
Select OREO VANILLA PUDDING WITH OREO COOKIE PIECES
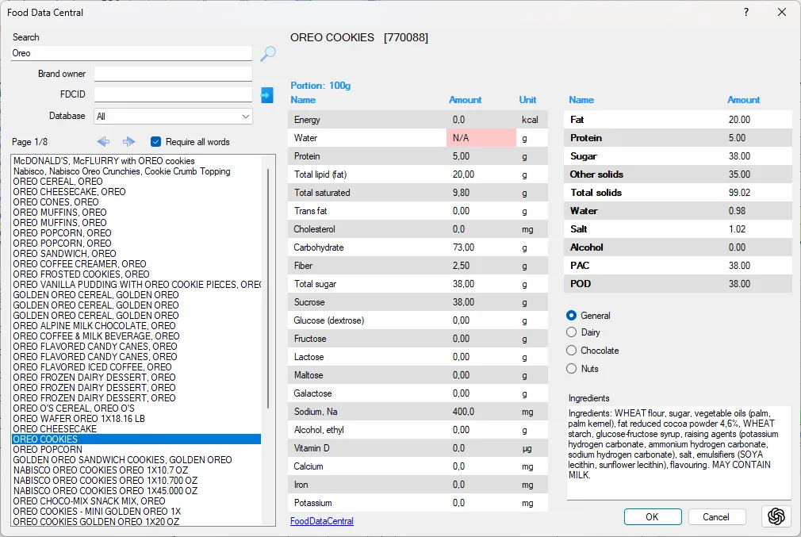pos(137,284)
